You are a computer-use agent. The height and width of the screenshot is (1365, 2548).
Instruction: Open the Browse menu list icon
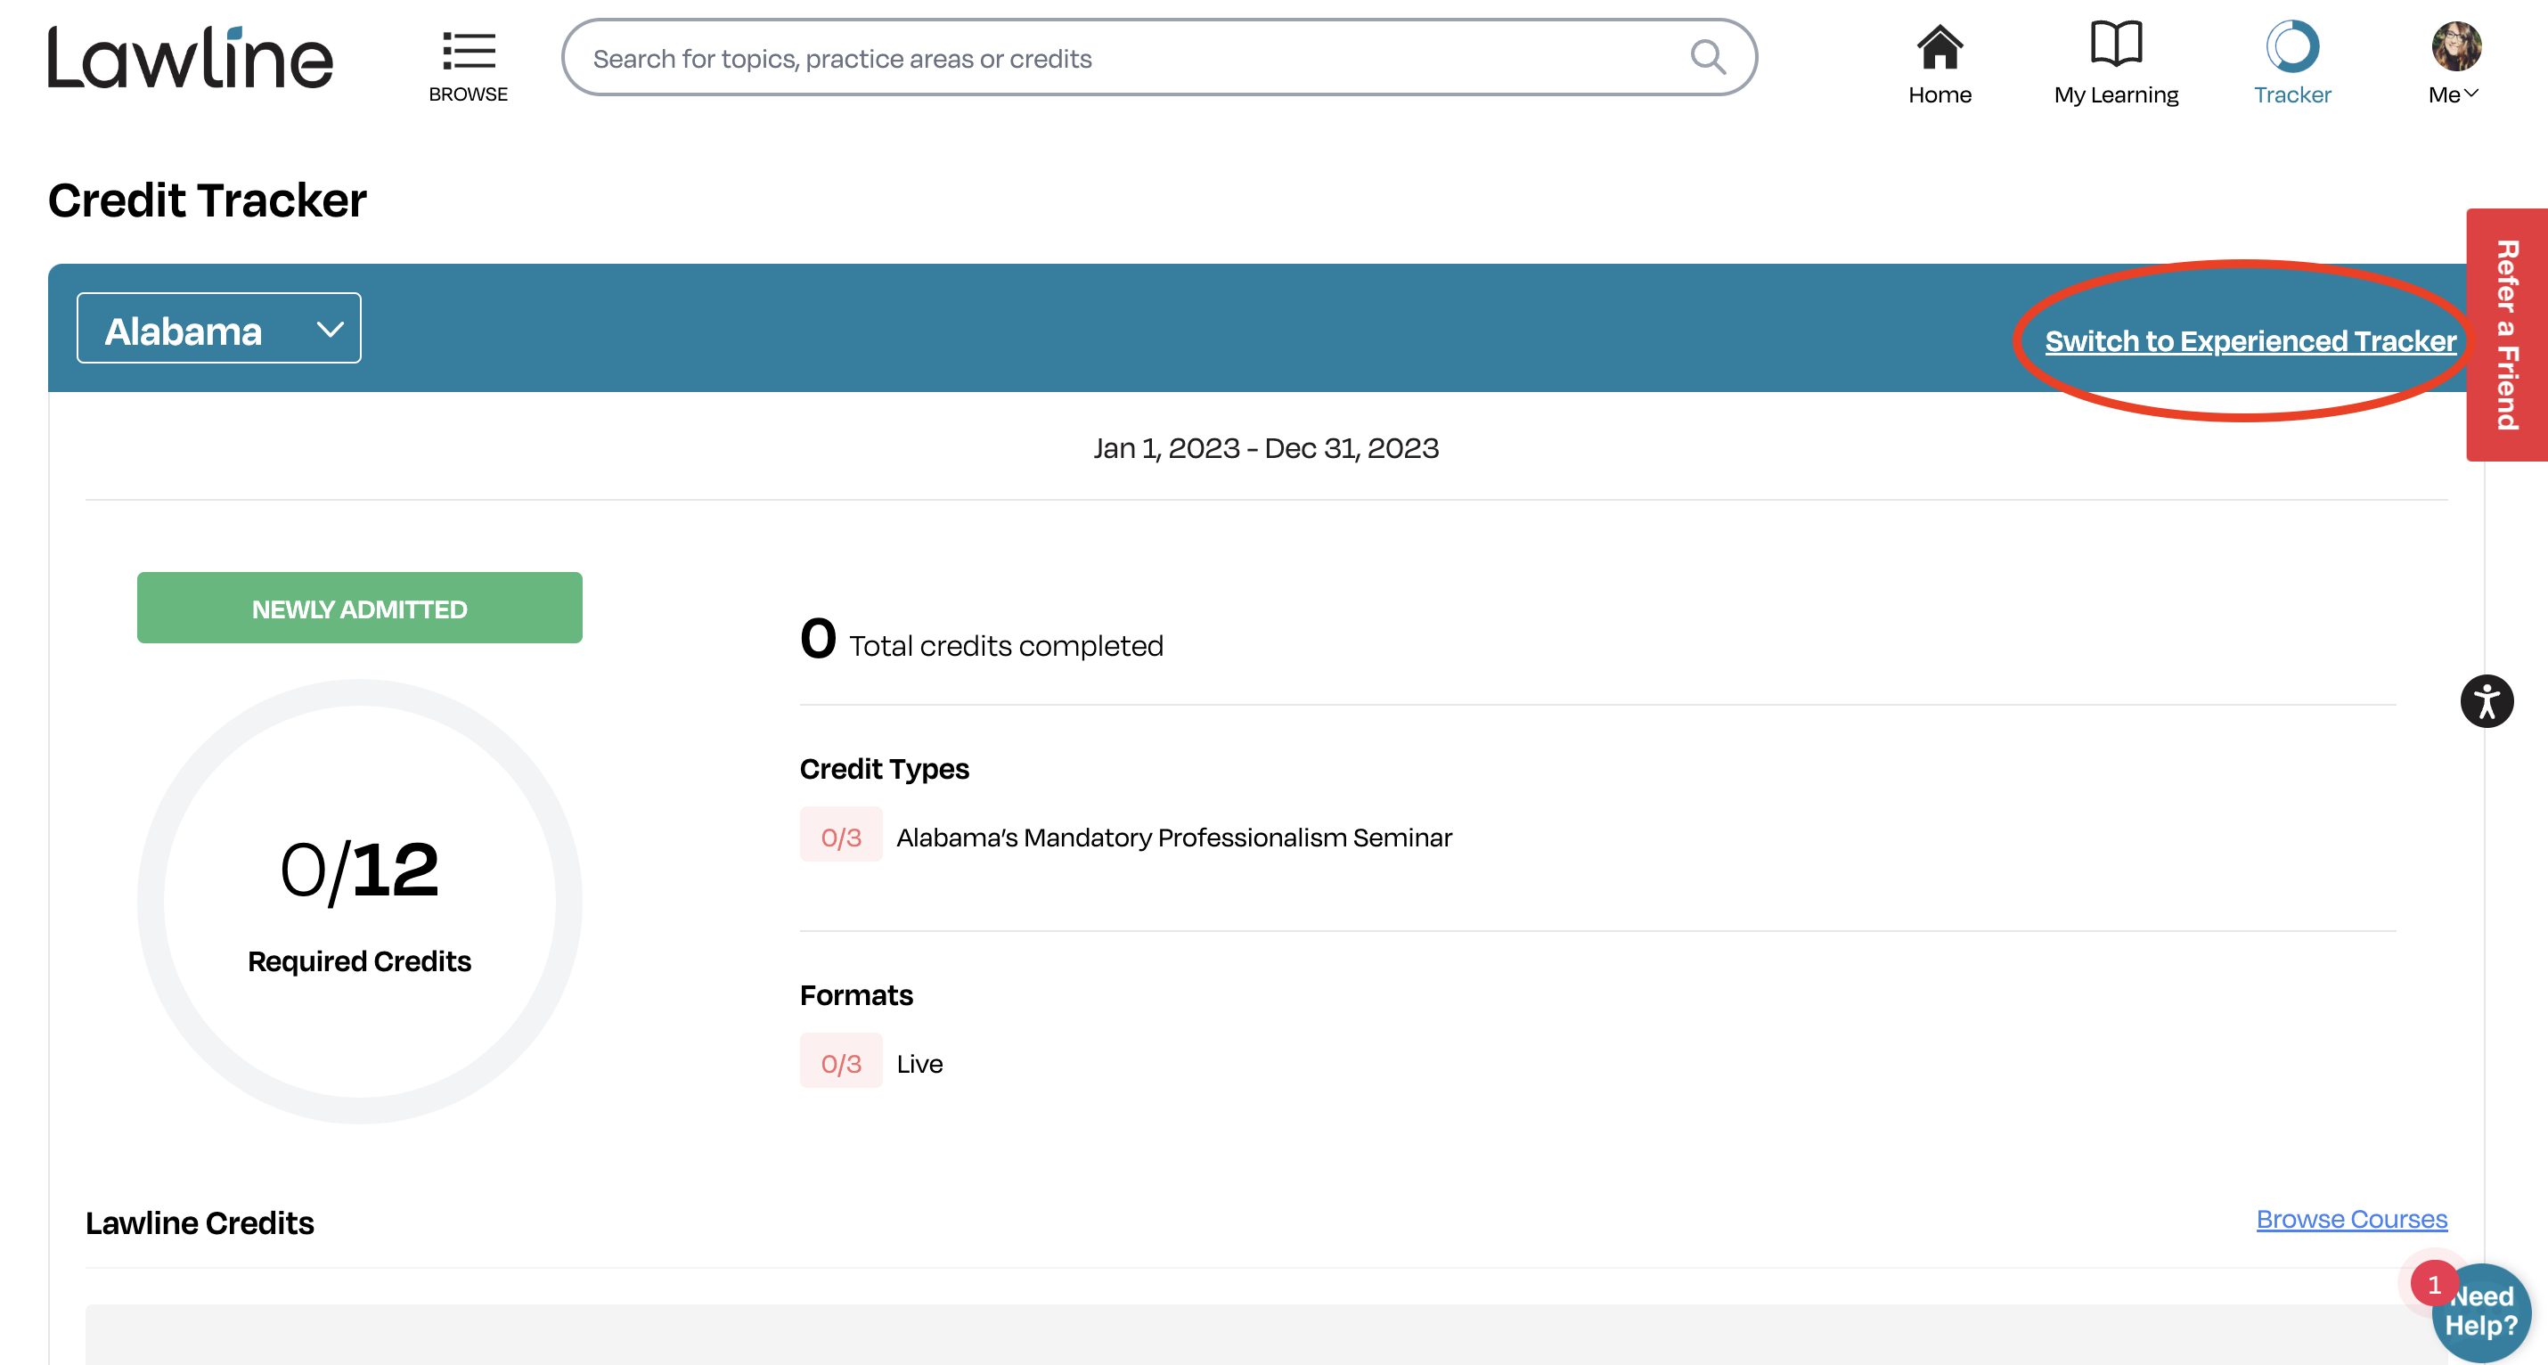(x=468, y=51)
